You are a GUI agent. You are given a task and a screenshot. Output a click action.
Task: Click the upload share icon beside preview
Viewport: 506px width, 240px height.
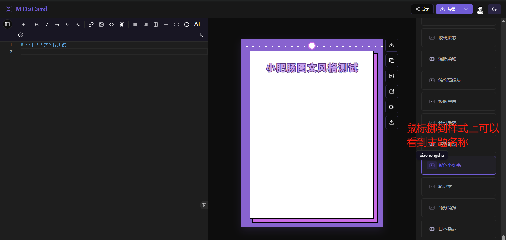(392, 122)
